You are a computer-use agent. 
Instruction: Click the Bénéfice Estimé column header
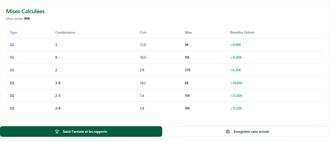tap(242, 32)
